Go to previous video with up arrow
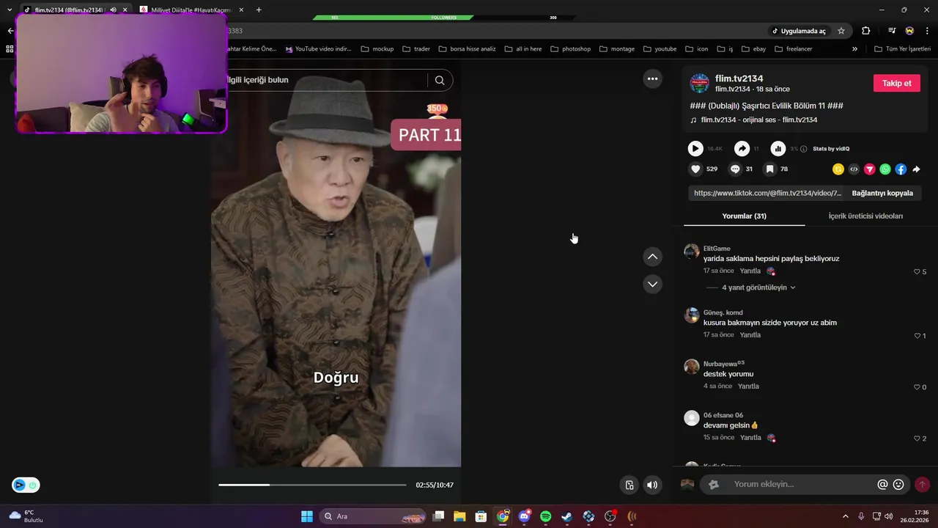The width and height of the screenshot is (938, 528). (652, 257)
